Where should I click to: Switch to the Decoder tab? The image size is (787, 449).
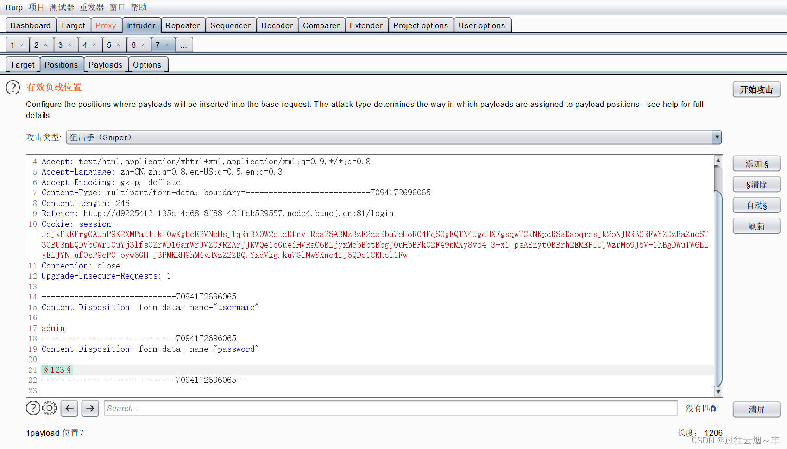pyautogui.click(x=277, y=25)
